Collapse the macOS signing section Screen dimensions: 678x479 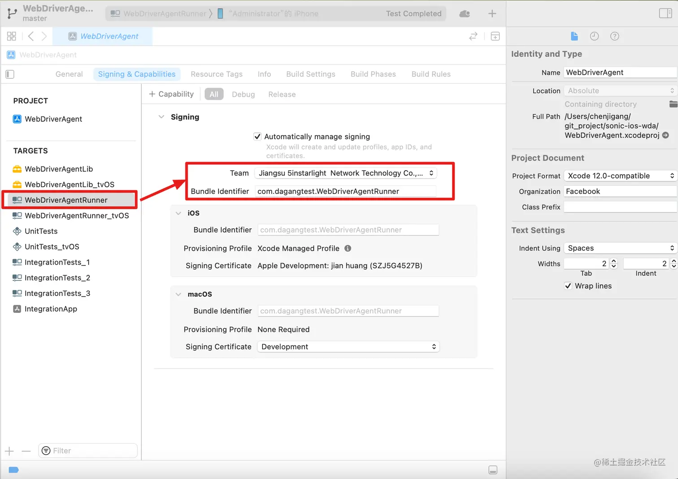178,294
